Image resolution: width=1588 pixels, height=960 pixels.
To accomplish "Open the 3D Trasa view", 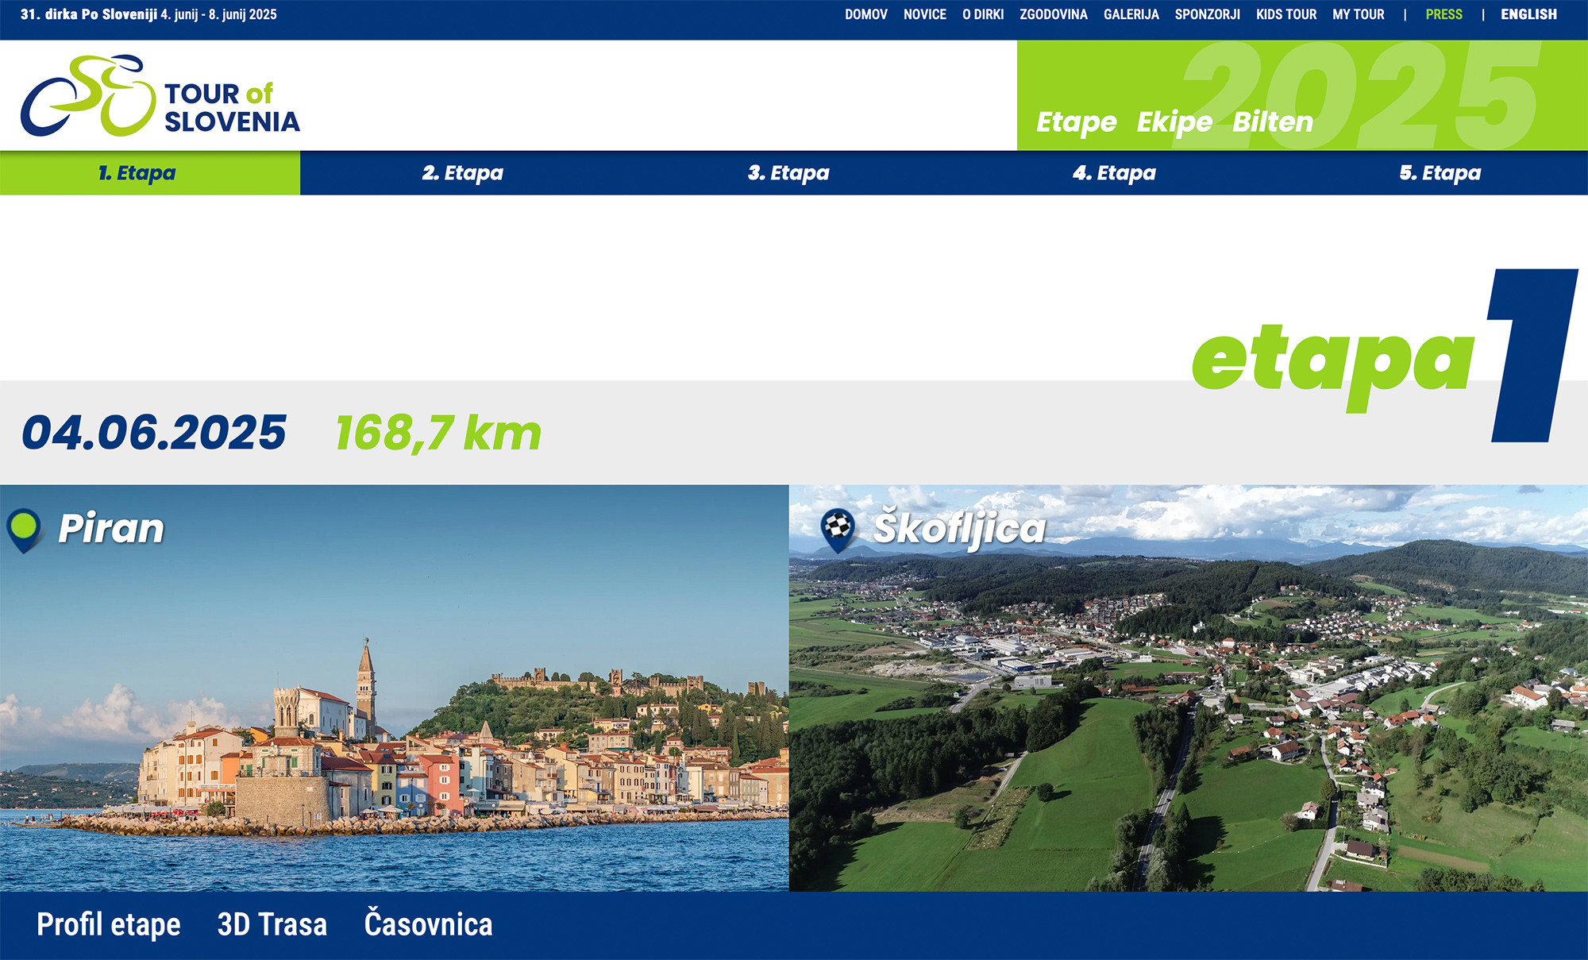I will point(272,925).
